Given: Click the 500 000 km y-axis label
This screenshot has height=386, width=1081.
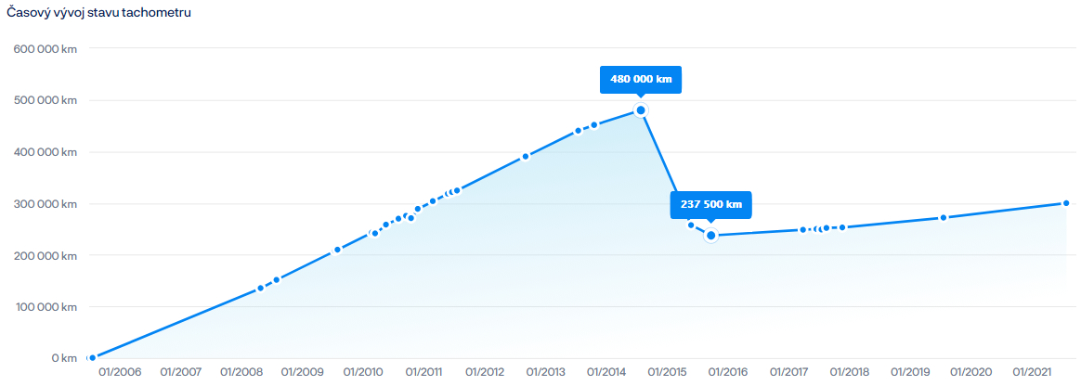Looking at the screenshot, I should click(45, 100).
